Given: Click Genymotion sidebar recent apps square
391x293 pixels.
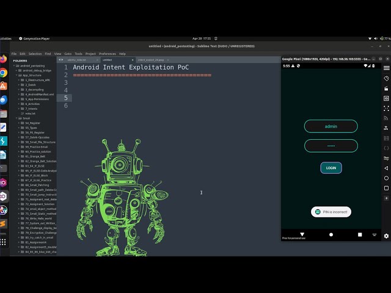Looking at the screenshot, I should 386,188.
